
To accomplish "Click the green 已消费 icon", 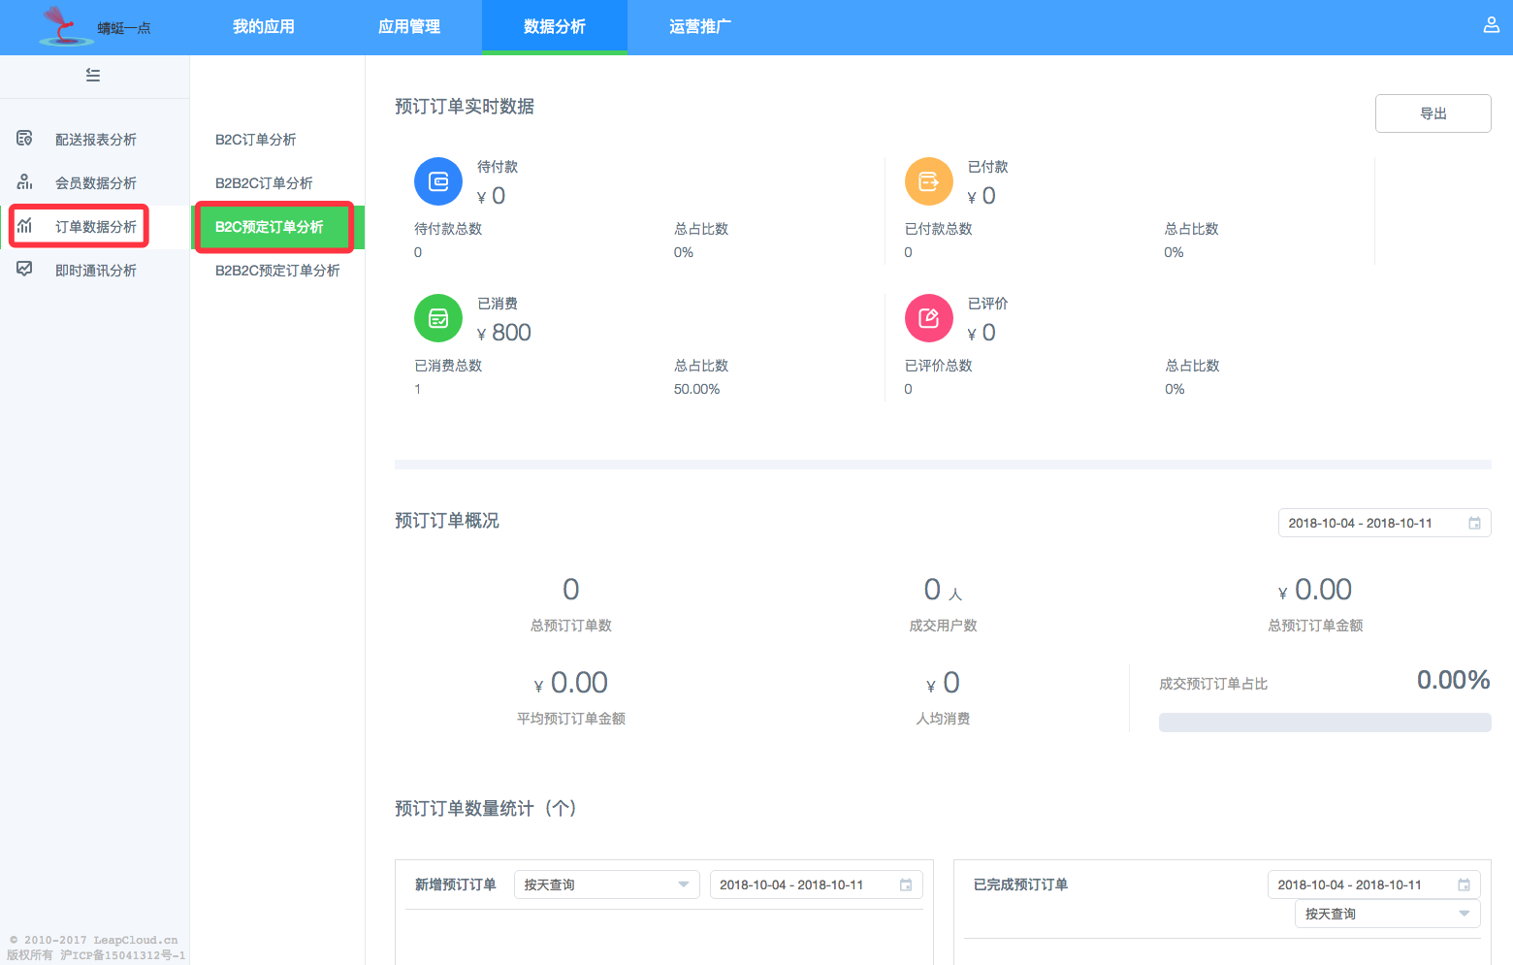I will point(438,318).
